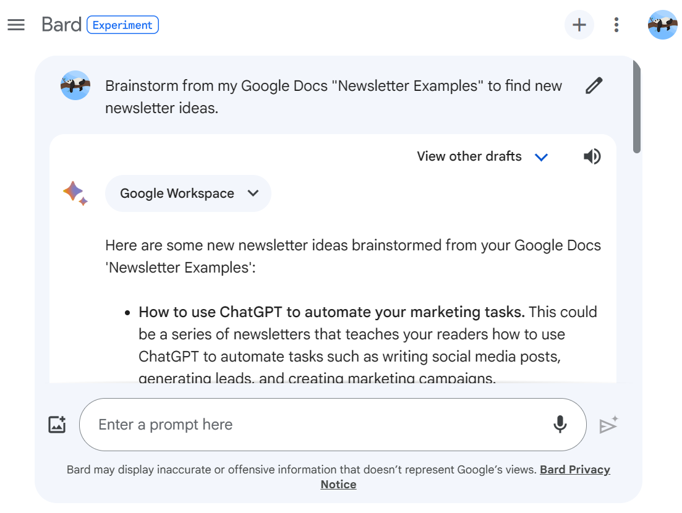Viewport: 682px width, 513px height.
Task: Start a new chat with plus icon
Action: point(579,25)
